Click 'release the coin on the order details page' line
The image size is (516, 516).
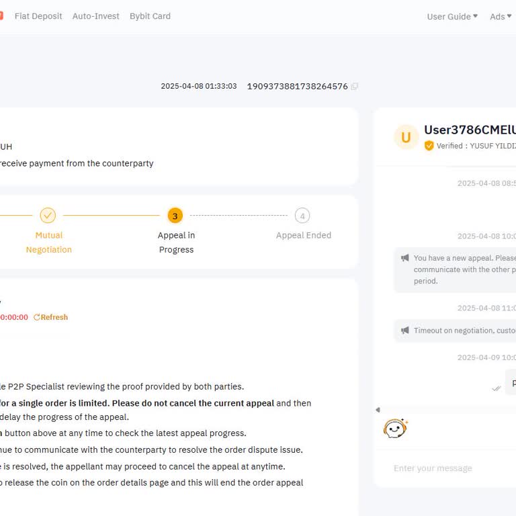click(151, 483)
